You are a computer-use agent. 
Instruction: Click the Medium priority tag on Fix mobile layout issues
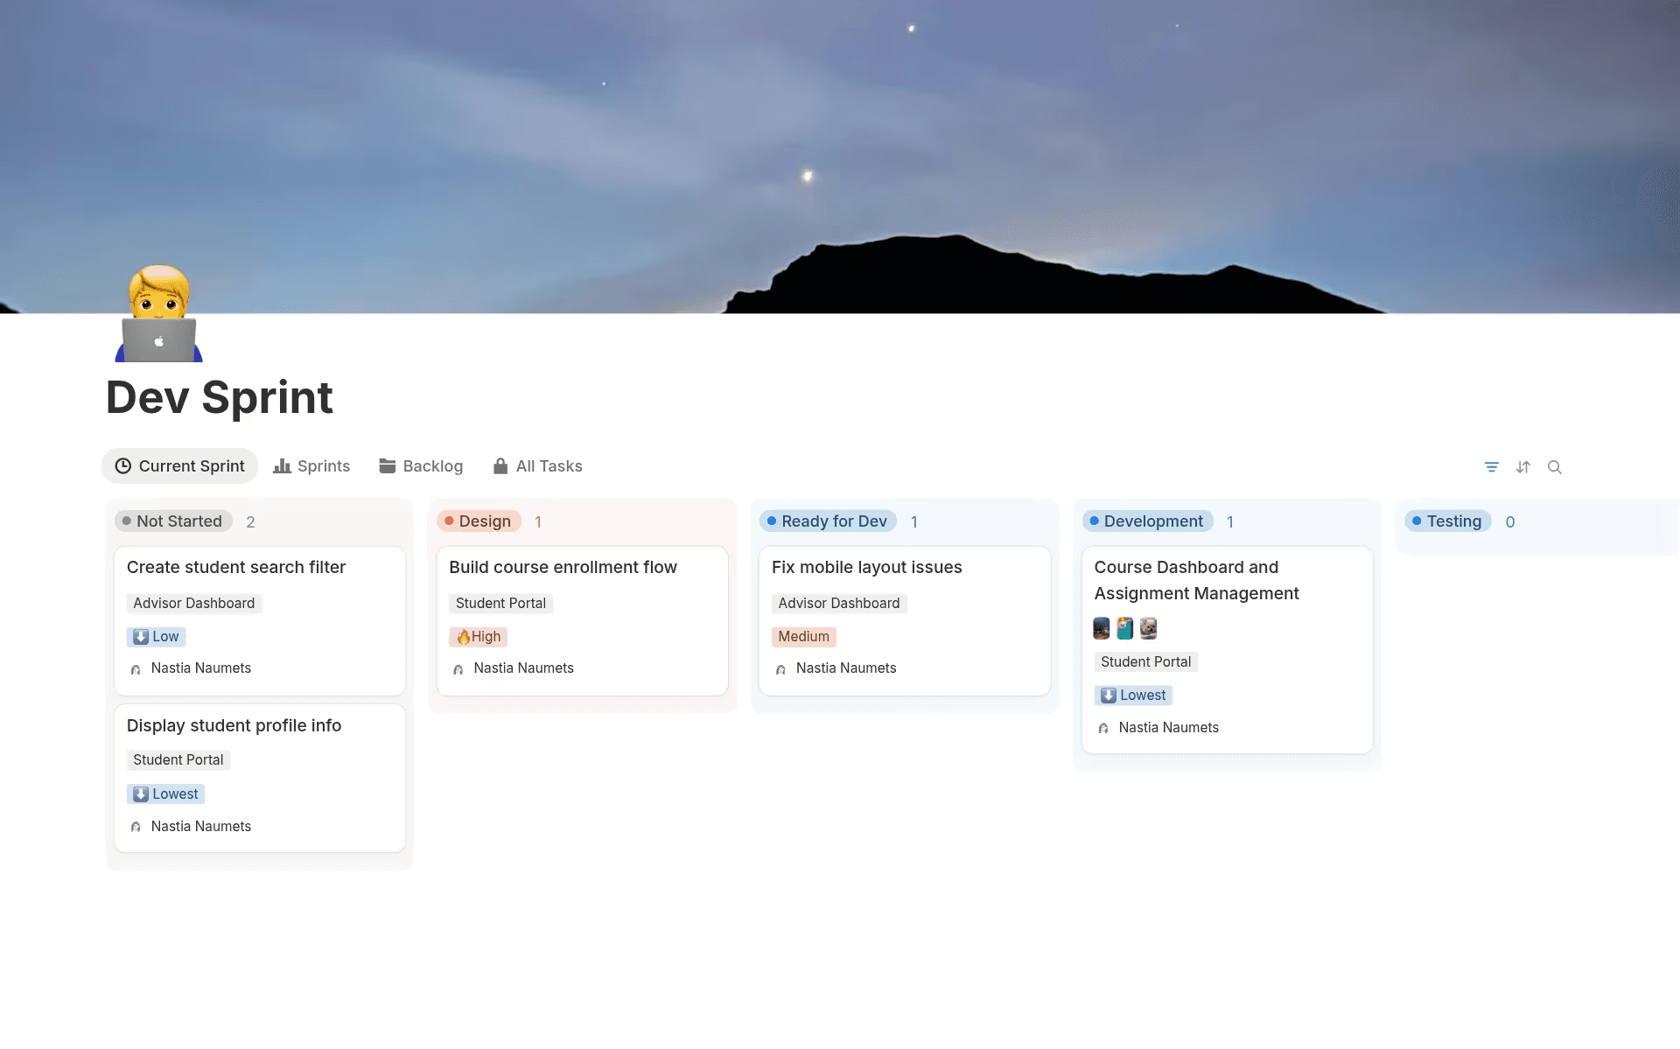(x=802, y=636)
